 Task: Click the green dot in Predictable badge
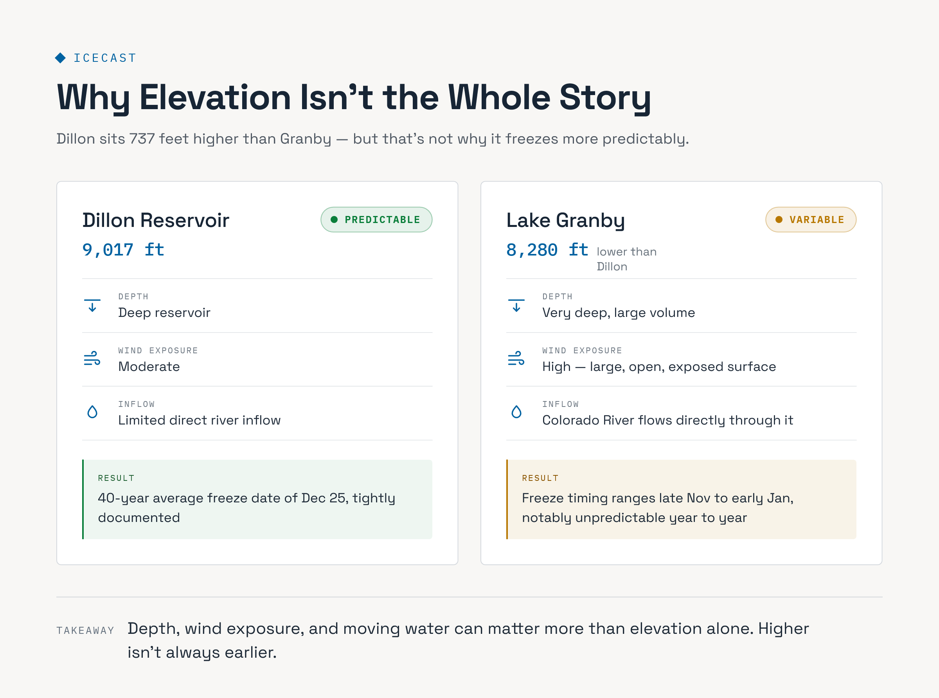pyautogui.click(x=334, y=219)
